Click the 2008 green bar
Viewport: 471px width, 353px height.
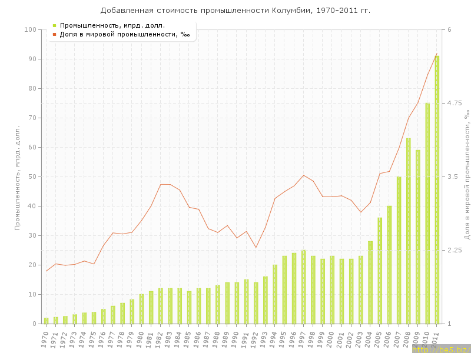click(409, 231)
